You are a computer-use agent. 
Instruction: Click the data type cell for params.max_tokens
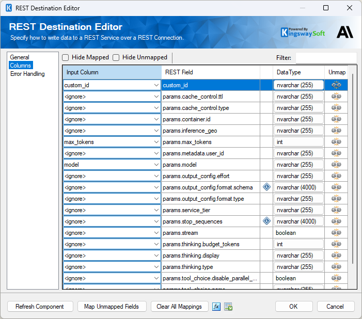coord(298,142)
